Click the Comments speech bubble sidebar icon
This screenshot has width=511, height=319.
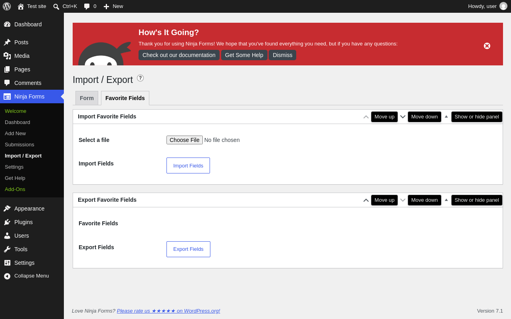(x=7, y=83)
